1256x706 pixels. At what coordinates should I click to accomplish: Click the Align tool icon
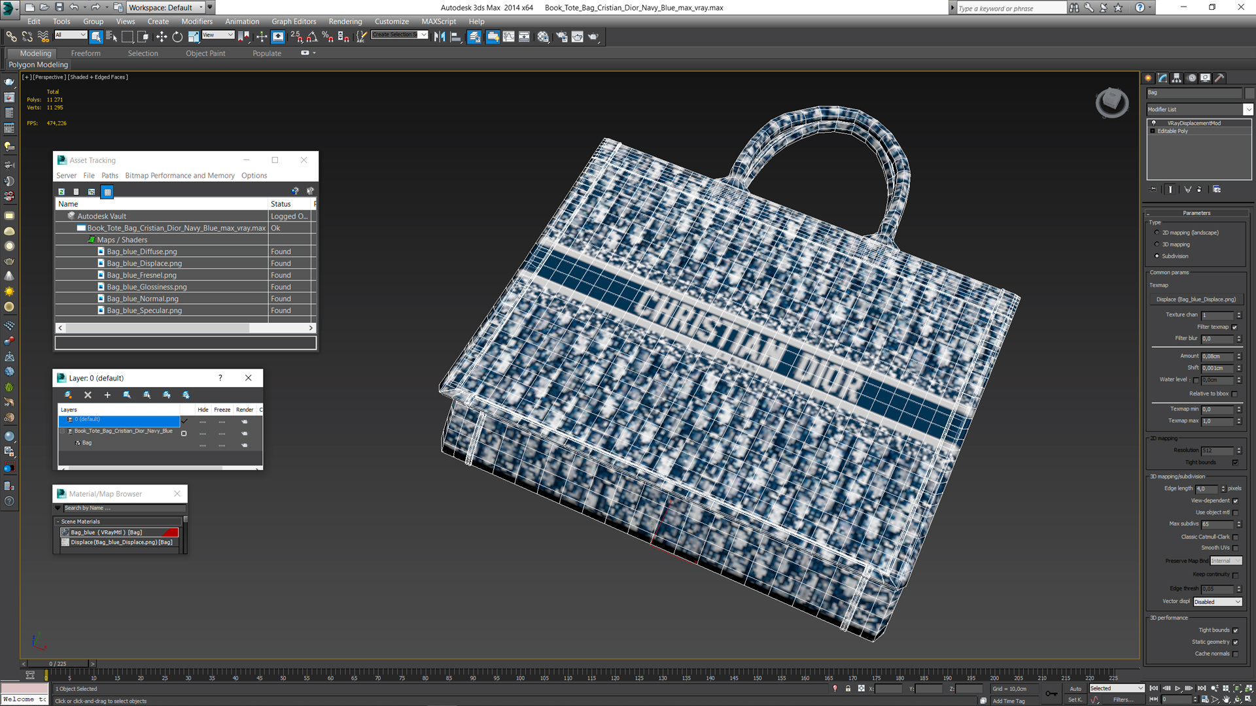tap(455, 37)
